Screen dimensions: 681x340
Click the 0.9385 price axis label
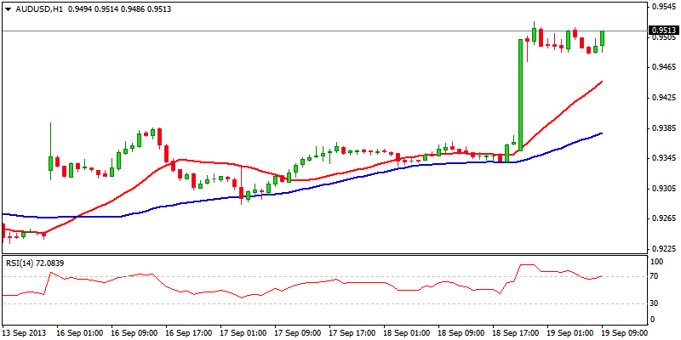coord(663,128)
